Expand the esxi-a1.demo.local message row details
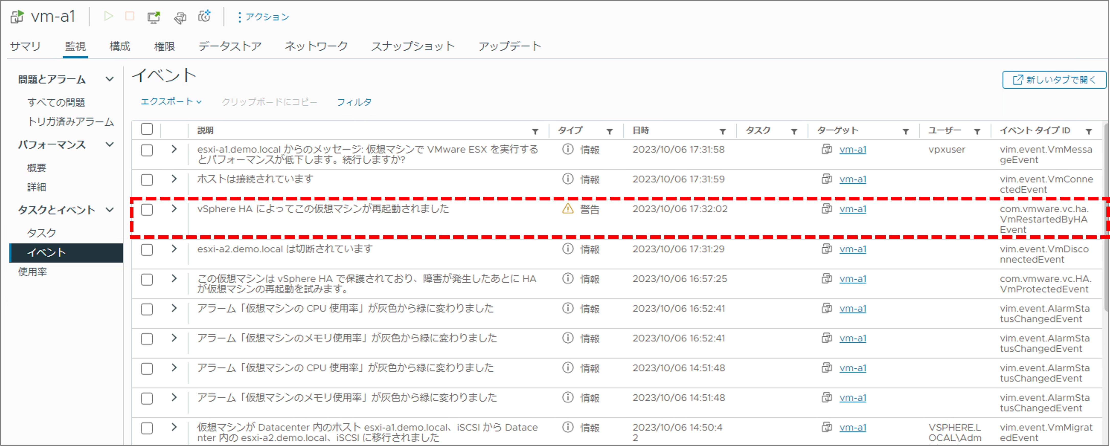 [x=174, y=149]
